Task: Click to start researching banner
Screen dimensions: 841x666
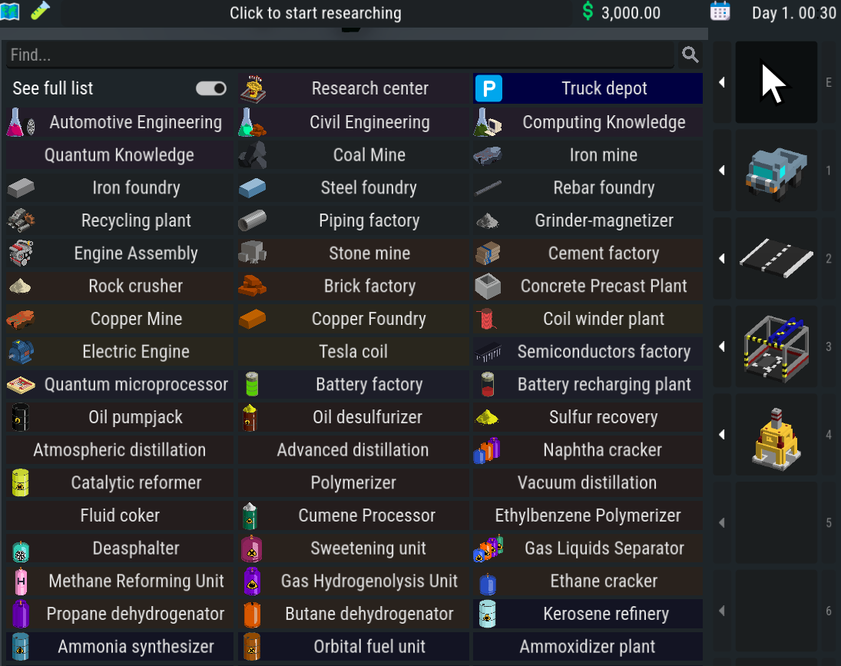Action: coord(315,13)
